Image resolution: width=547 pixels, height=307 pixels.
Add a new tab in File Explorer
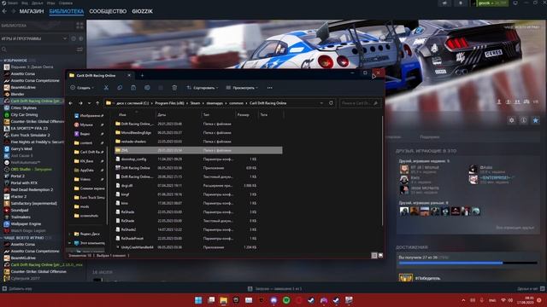[x=142, y=75]
